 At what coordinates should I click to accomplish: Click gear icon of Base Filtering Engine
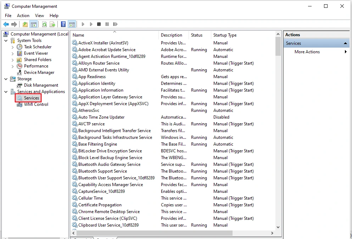click(74, 144)
